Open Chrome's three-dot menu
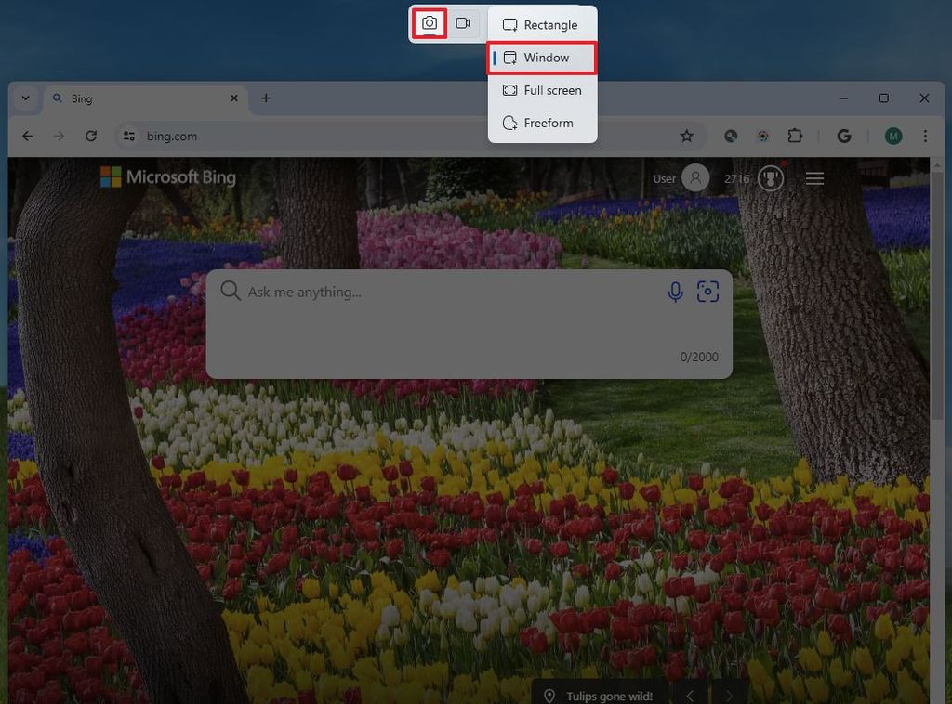Image resolution: width=952 pixels, height=704 pixels. click(x=925, y=136)
